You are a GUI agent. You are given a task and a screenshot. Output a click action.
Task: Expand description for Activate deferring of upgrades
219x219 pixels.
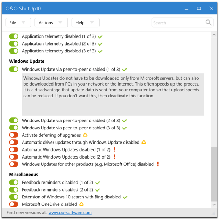pyautogui.click(x=51, y=135)
